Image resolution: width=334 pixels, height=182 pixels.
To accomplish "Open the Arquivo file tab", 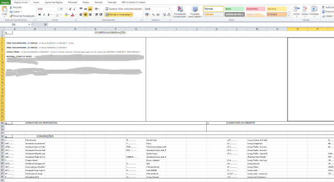I will [x=5, y=2].
